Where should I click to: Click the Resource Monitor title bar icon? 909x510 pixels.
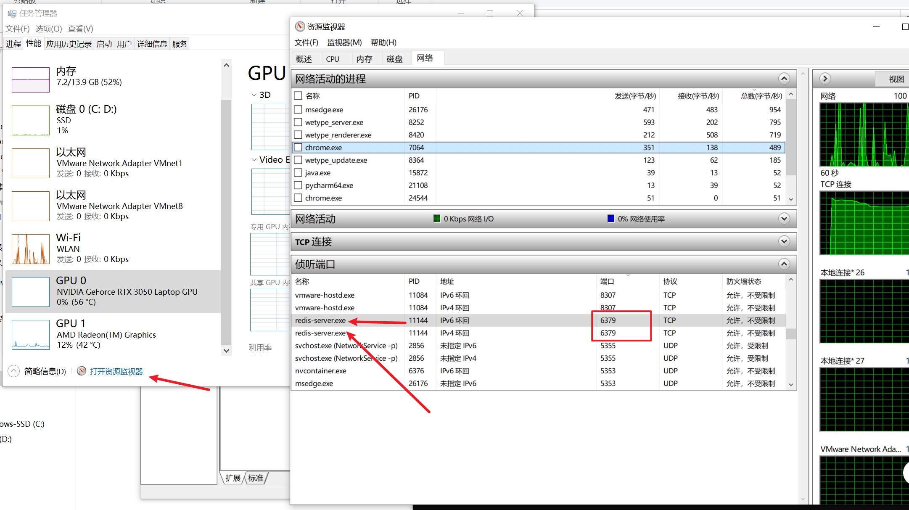[x=300, y=26]
